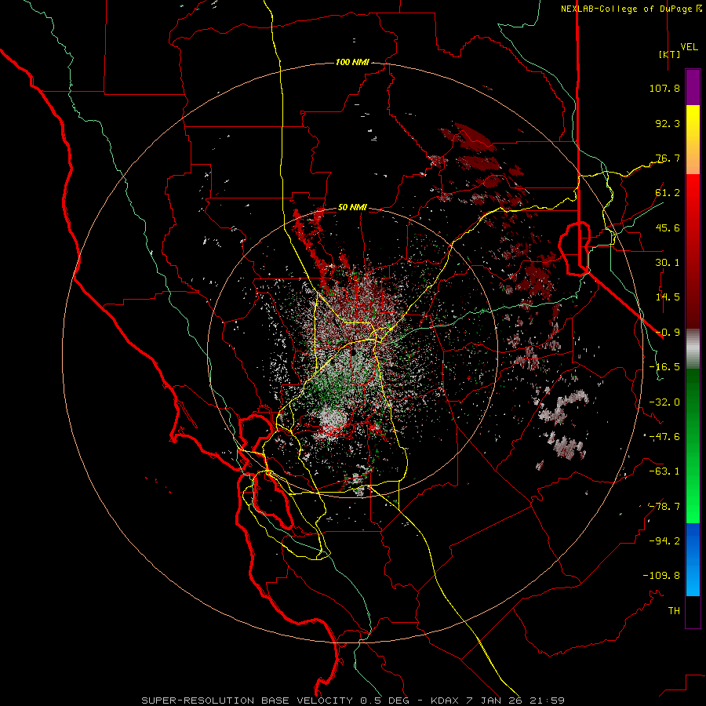Click the gray zero-velocity segment of the color bar
This screenshot has width=706, height=706.
coord(693,349)
